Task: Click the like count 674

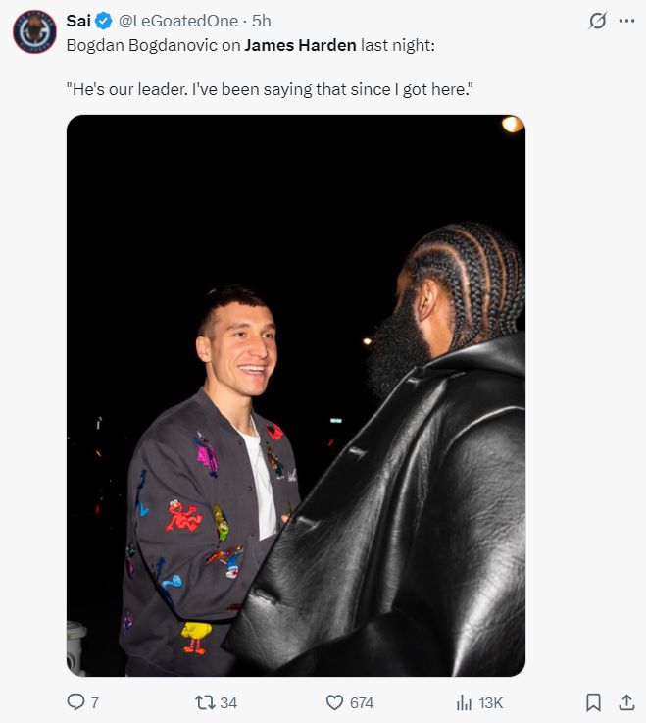Action: click(x=362, y=702)
